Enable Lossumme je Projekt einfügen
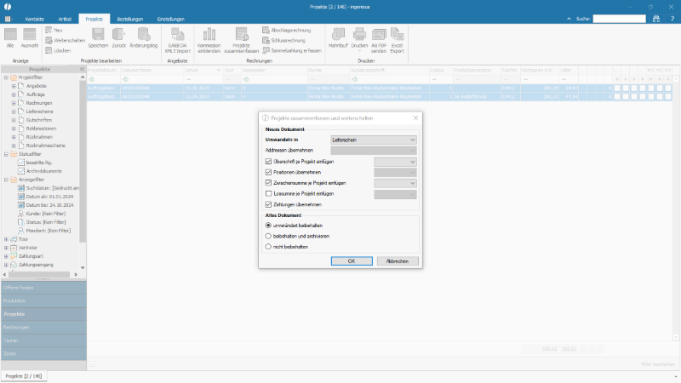 (x=268, y=194)
